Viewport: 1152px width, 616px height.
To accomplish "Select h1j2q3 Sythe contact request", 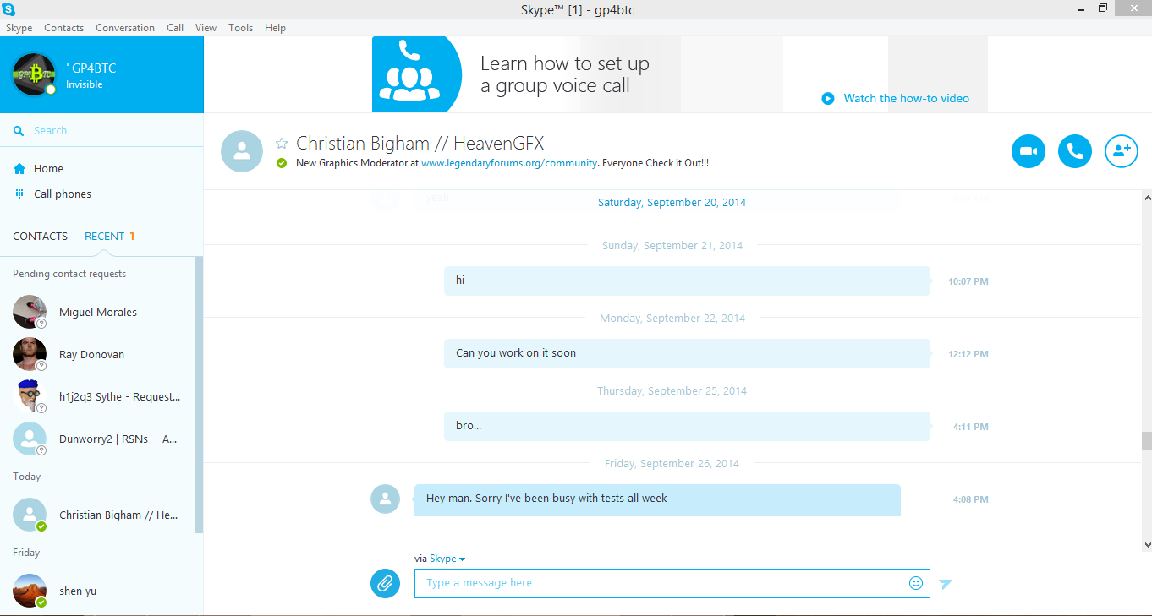I will [x=98, y=396].
